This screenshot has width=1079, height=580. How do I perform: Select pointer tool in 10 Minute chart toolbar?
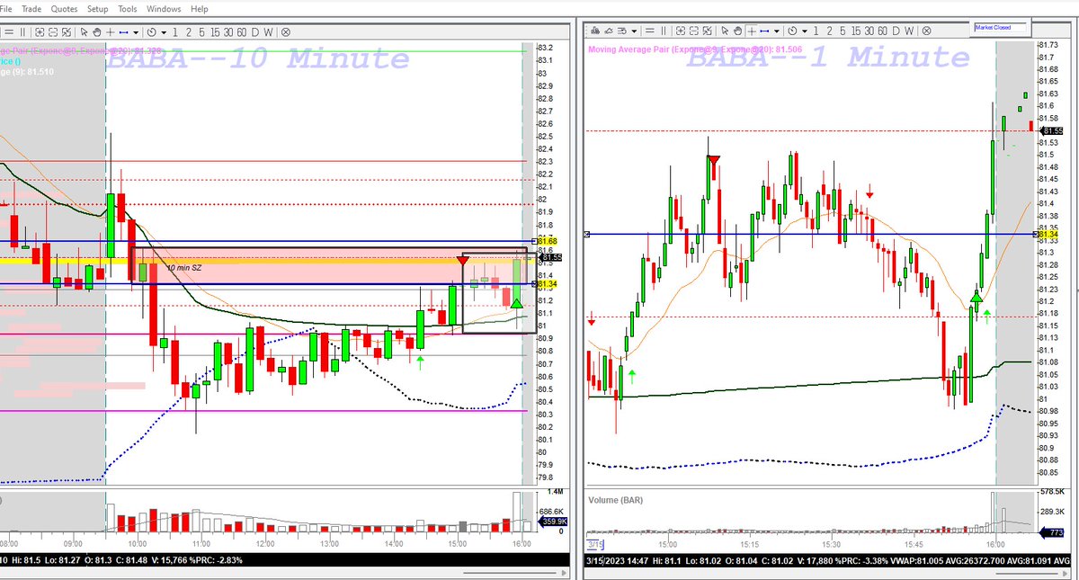(x=85, y=32)
